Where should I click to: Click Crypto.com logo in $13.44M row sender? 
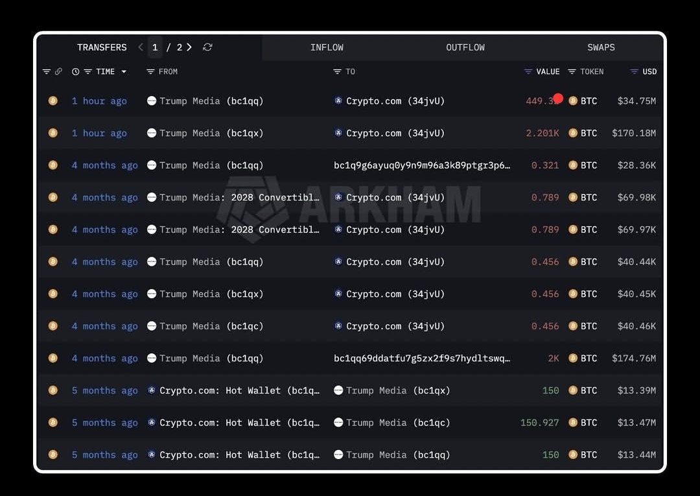click(x=152, y=455)
